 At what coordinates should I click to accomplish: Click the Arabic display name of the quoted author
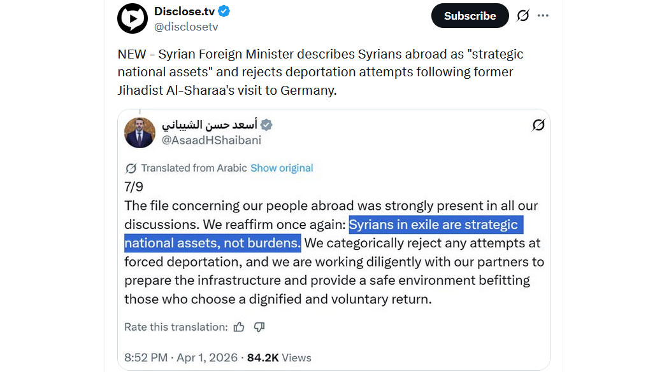(210, 125)
